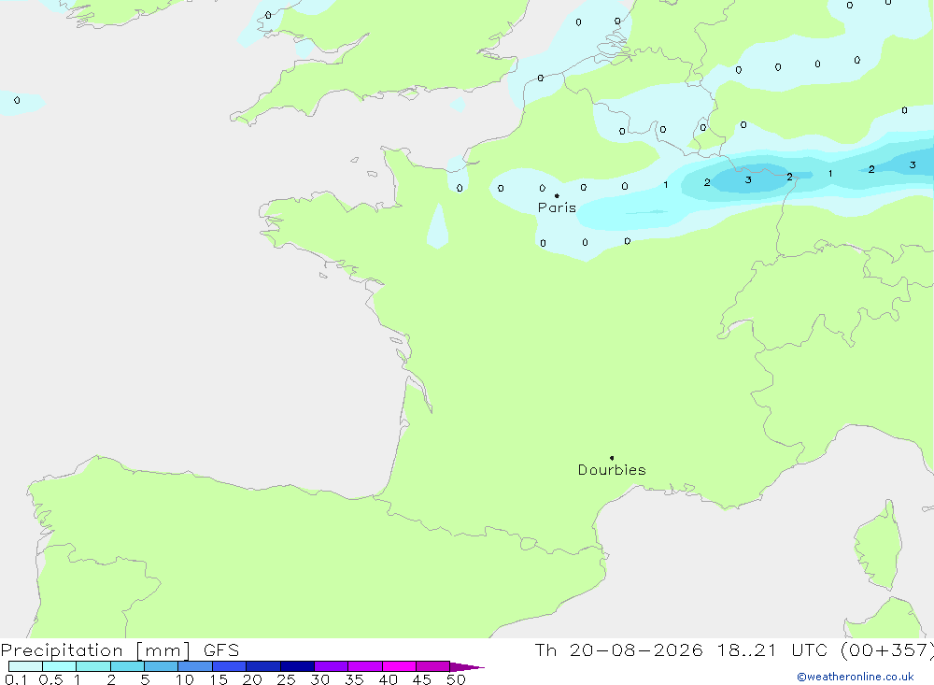The image size is (934, 685).
Task: Click the 'UTC' time zone text
Action: click(x=812, y=649)
